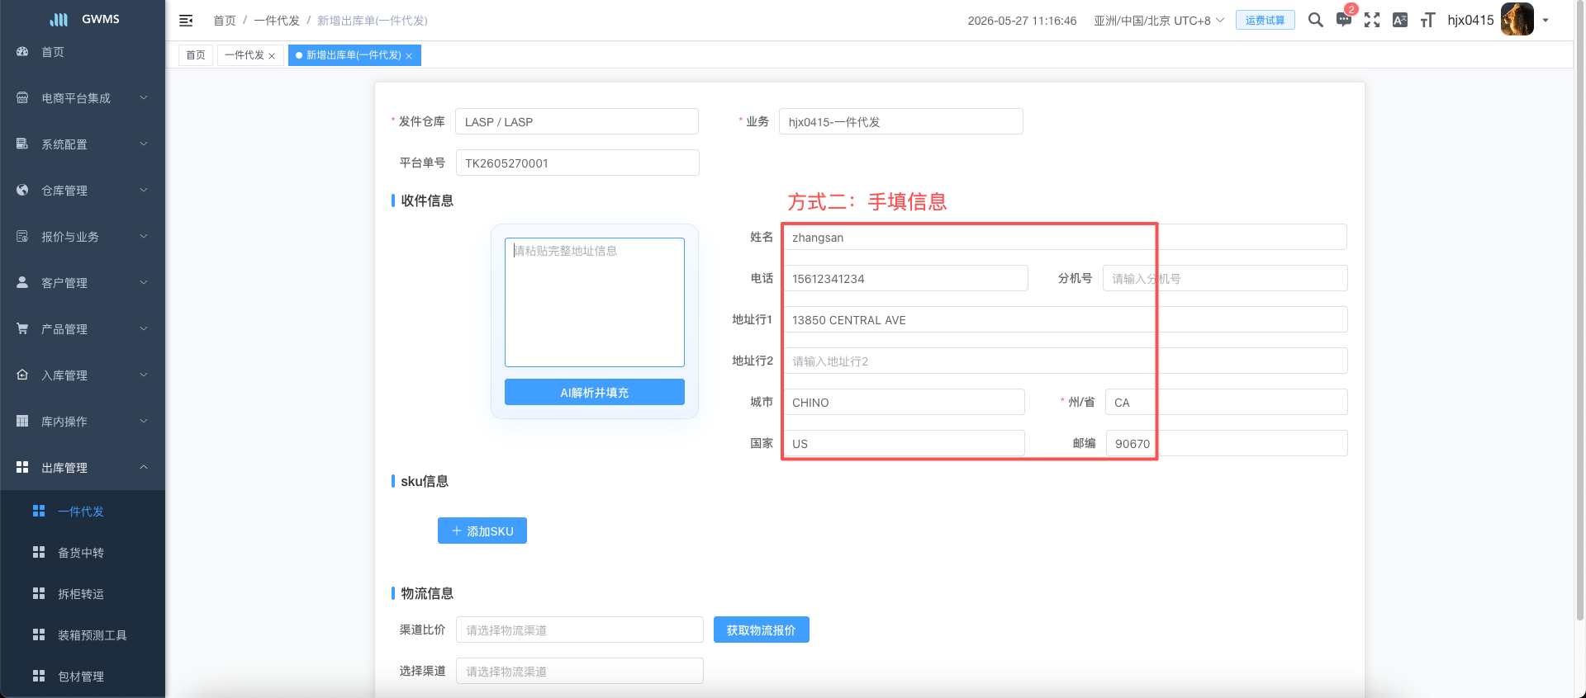
Task: Open the timezone dropdown 亚洲/中国/北京 UTC+8
Action: click(x=1159, y=21)
